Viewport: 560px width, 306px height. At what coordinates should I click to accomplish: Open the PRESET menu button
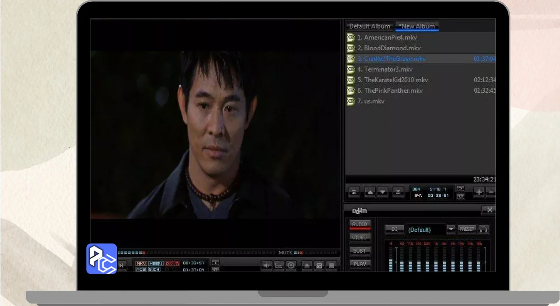[x=467, y=229]
